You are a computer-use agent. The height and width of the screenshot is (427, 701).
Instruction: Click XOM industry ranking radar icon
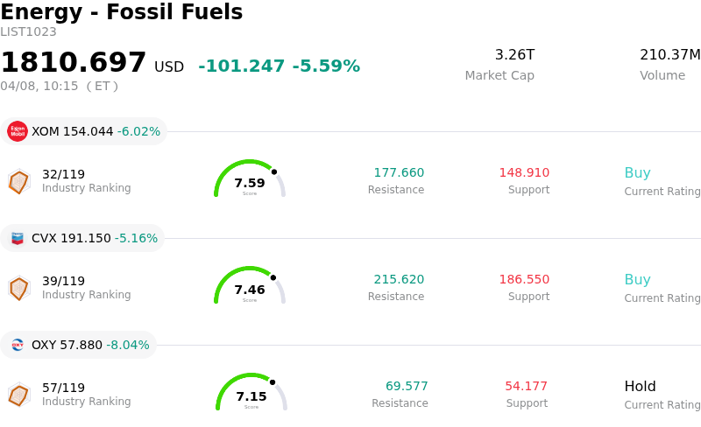(x=18, y=181)
